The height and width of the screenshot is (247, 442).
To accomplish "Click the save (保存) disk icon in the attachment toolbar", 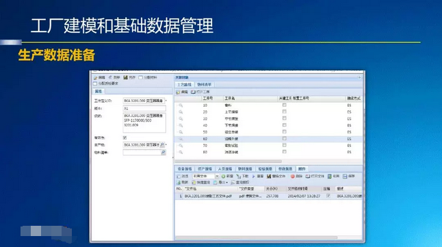I will point(345,177).
